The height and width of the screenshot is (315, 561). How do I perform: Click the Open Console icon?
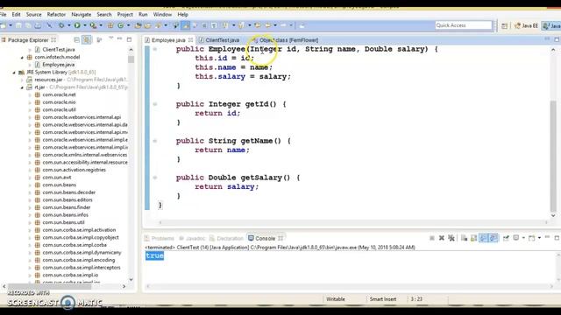coord(531,238)
